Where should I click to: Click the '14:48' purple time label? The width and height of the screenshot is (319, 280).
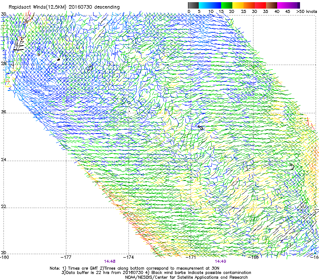[109, 261]
